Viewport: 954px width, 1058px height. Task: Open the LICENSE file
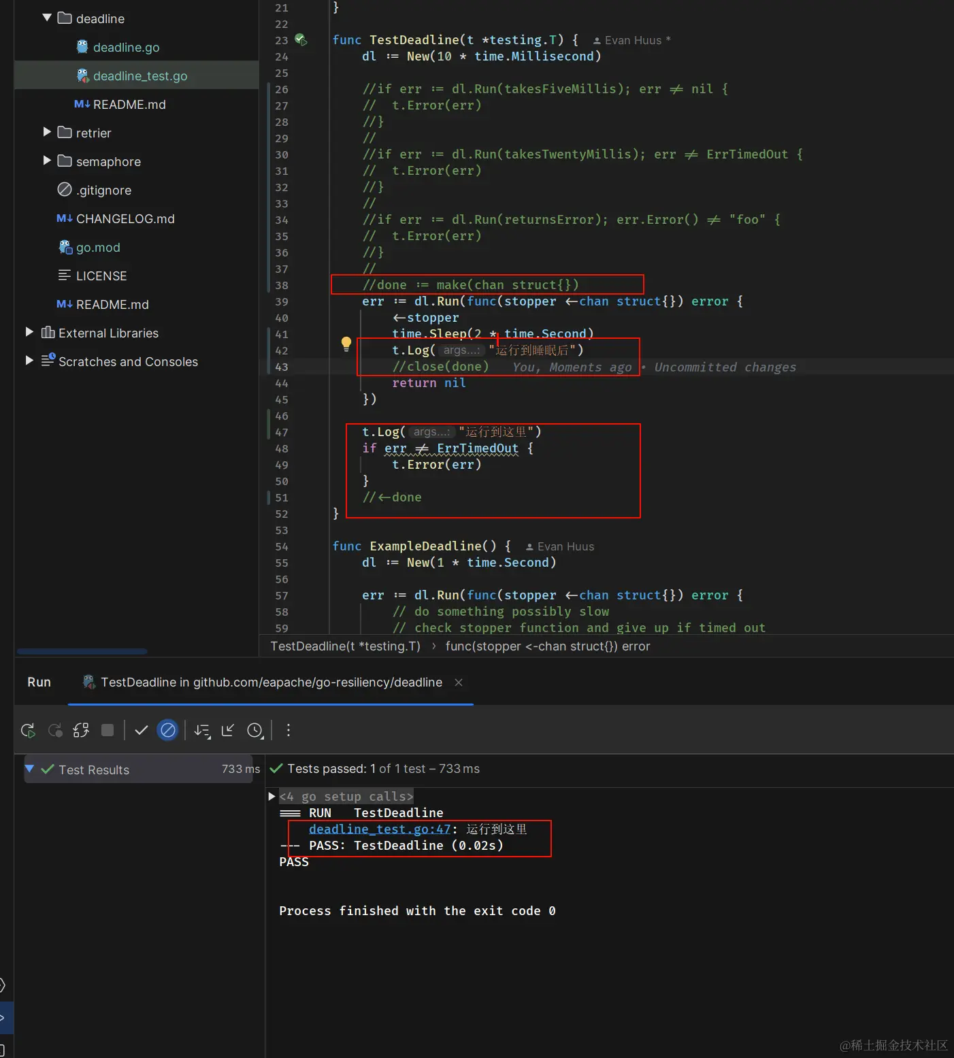coord(101,276)
